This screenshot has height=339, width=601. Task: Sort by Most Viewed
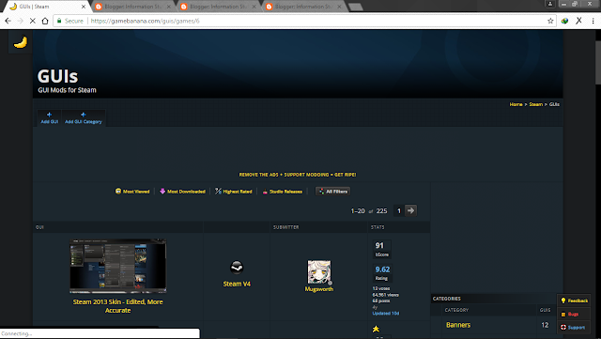(132, 192)
